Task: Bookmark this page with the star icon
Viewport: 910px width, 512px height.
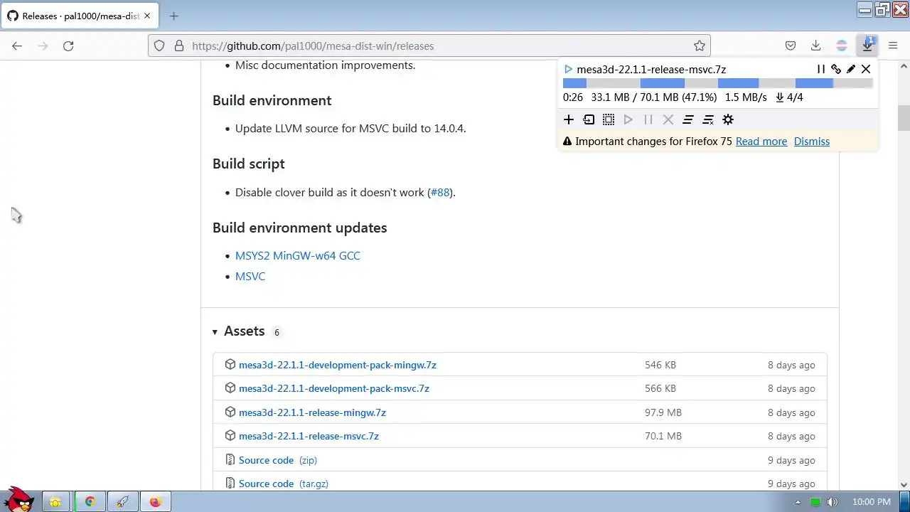Action: click(x=700, y=46)
